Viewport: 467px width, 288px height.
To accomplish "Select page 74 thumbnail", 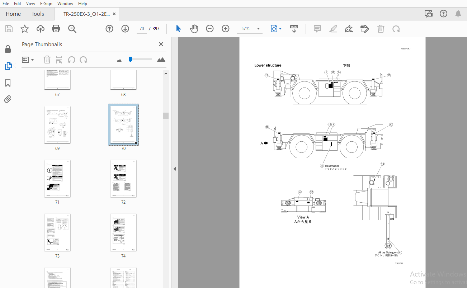I will (x=123, y=232).
